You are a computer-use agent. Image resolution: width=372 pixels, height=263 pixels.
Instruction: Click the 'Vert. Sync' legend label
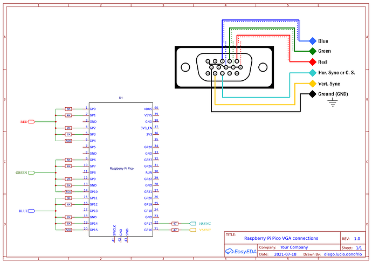(329, 84)
